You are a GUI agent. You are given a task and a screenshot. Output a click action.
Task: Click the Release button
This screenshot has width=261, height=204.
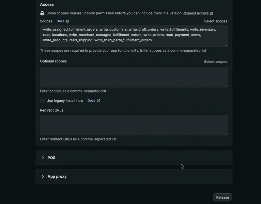click(223, 197)
